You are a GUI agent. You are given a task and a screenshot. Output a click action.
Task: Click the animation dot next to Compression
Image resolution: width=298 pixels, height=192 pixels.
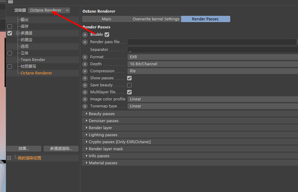[85, 71]
